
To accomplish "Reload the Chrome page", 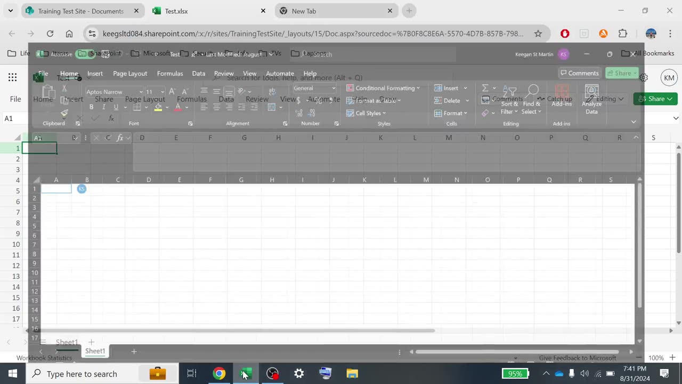I will pyautogui.click(x=50, y=34).
